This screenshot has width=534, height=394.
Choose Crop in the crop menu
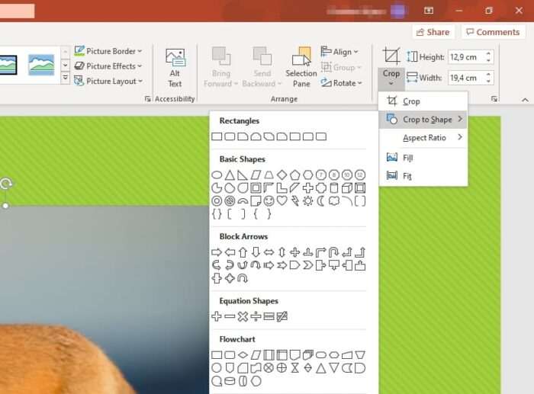point(423,101)
